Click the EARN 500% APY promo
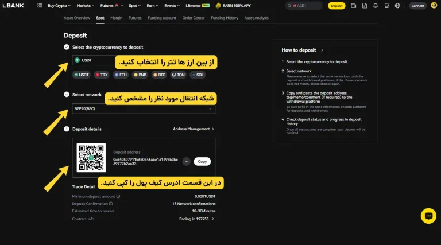This screenshot has height=245, width=441. 233,5
